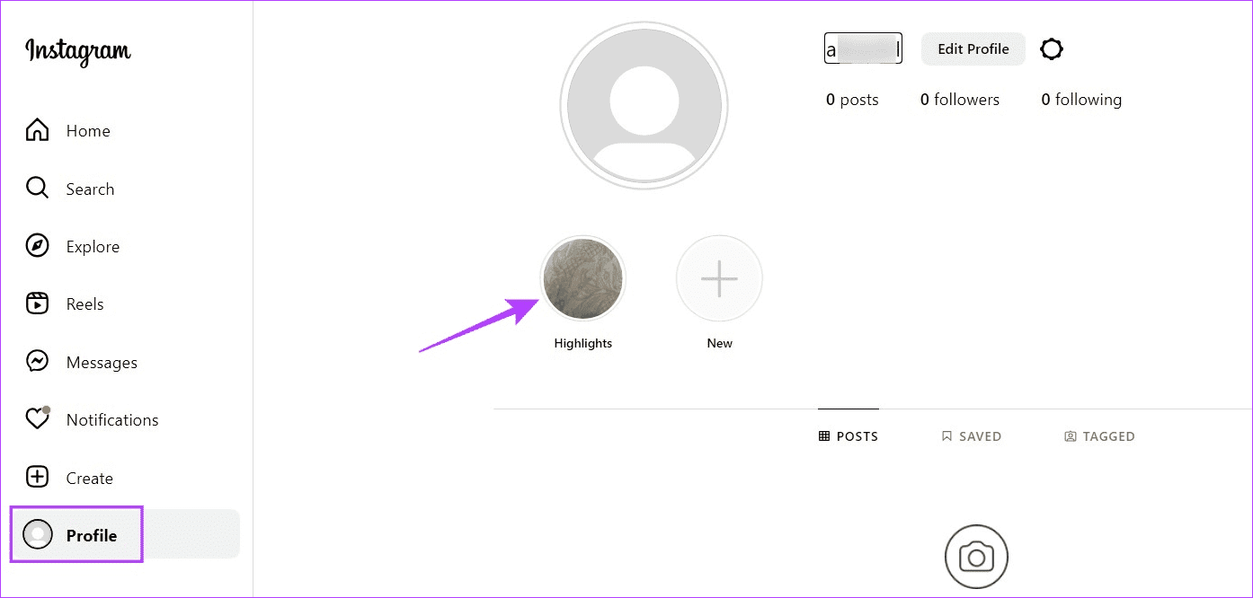Click the Profile avatar icon in sidebar

coord(38,535)
